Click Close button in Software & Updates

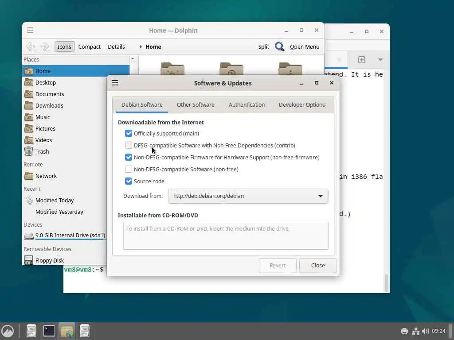318,266
